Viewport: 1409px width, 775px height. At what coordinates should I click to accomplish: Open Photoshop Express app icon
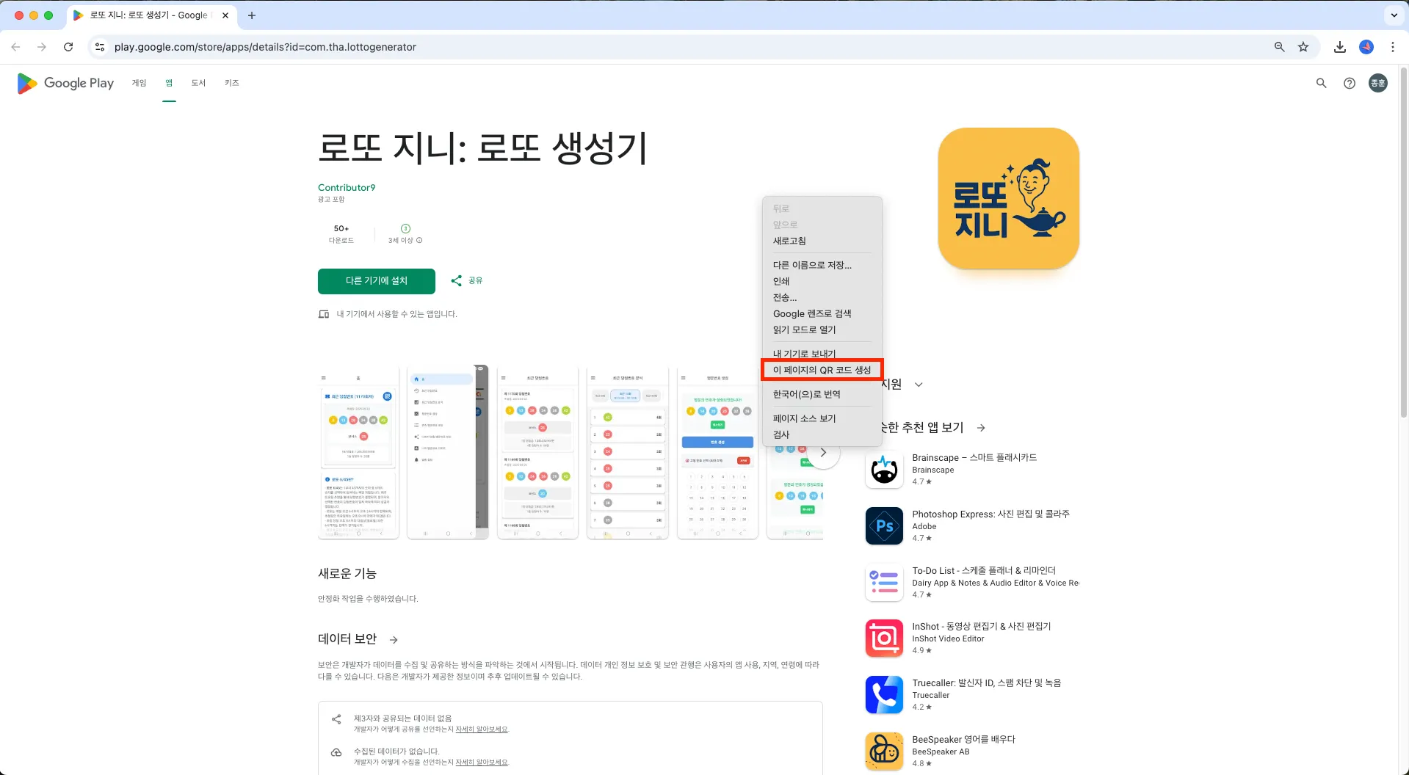(884, 526)
